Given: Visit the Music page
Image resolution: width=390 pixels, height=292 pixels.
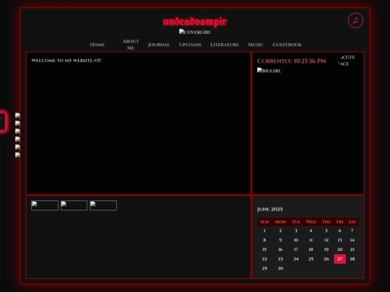Looking at the screenshot, I should pyautogui.click(x=256, y=45).
